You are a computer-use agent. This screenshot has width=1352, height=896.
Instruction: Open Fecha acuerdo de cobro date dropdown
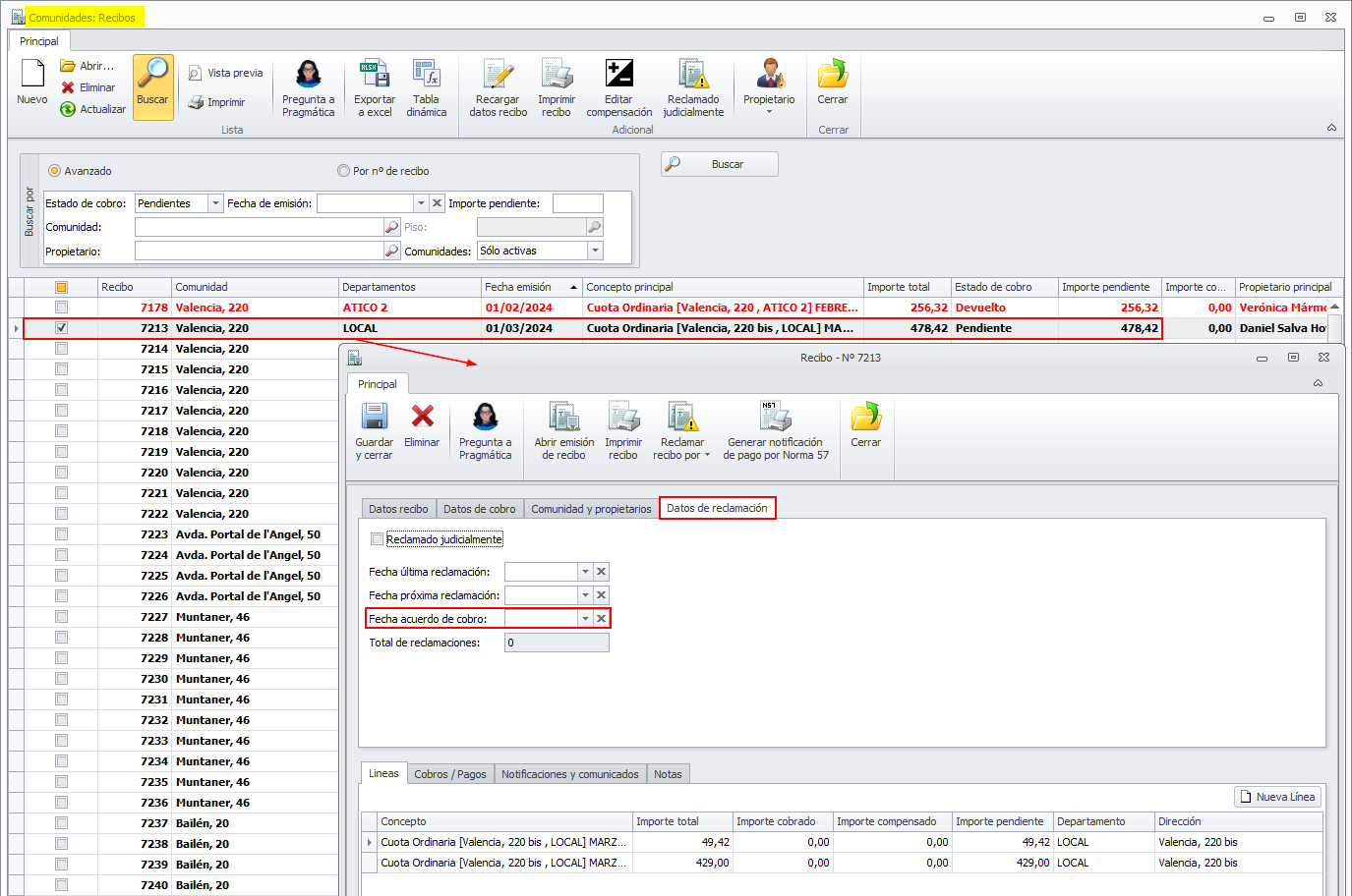pos(585,619)
